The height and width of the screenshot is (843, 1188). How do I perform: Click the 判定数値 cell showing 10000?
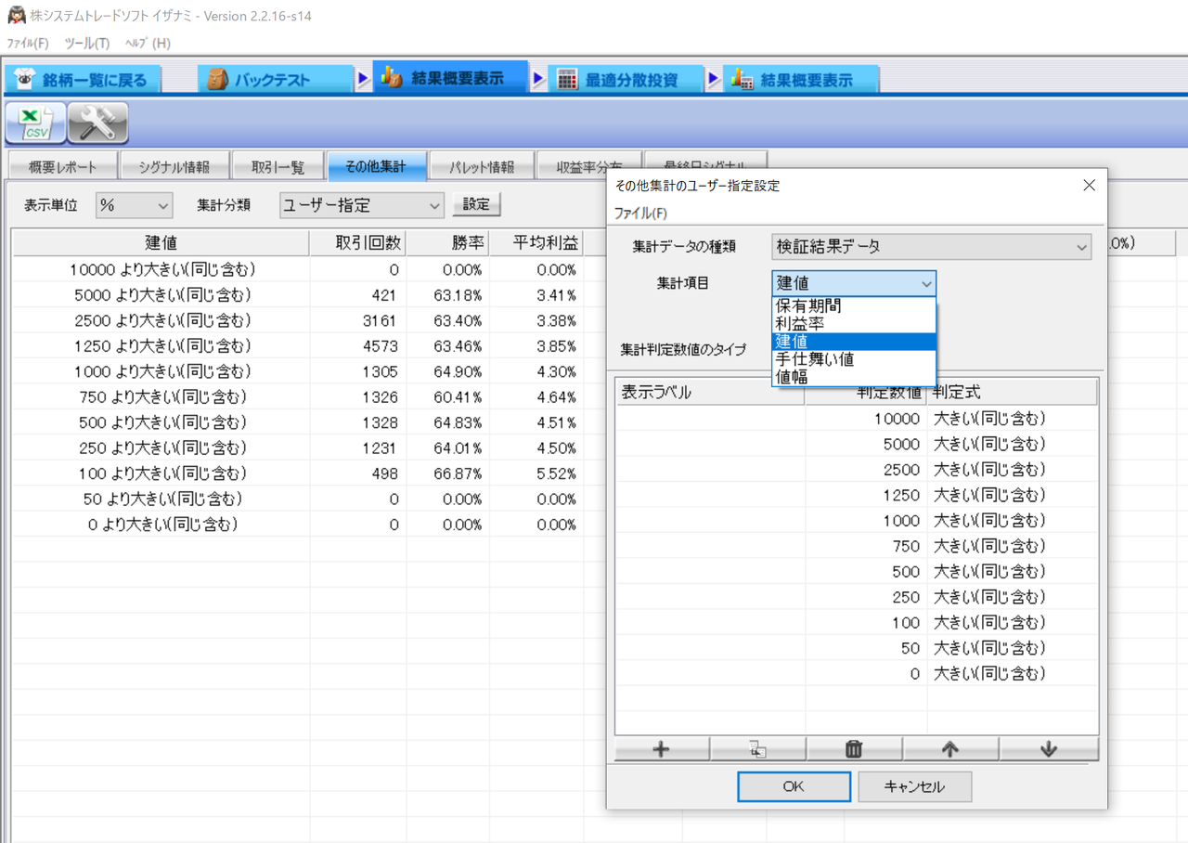click(x=866, y=419)
